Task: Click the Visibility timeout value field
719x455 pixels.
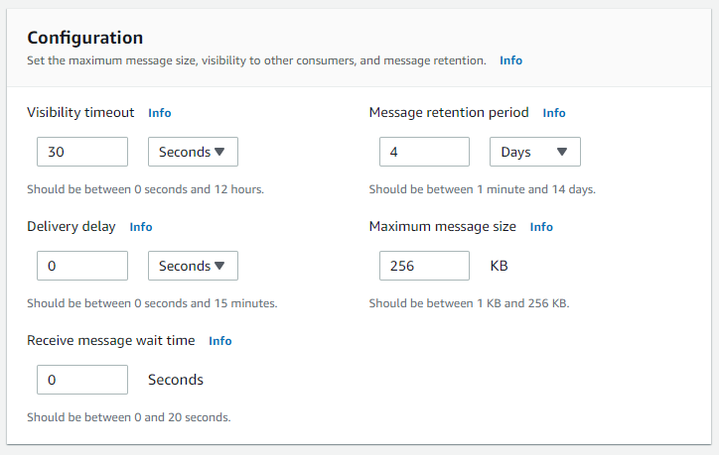Action: tap(82, 152)
